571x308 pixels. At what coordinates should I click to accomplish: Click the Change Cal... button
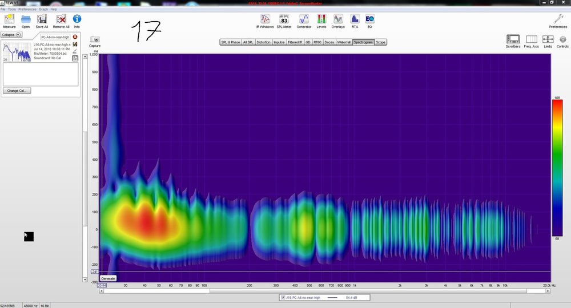(17, 91)
